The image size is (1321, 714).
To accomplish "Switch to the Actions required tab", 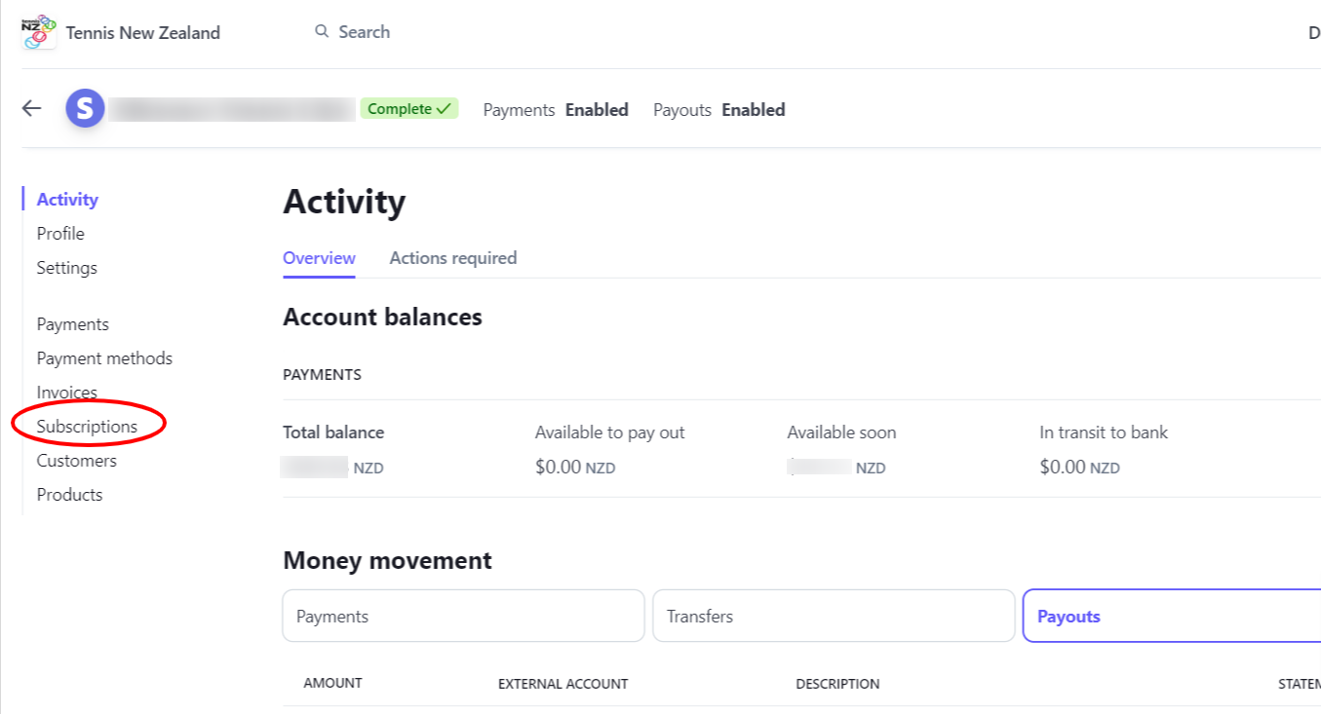I will (453, 258).
